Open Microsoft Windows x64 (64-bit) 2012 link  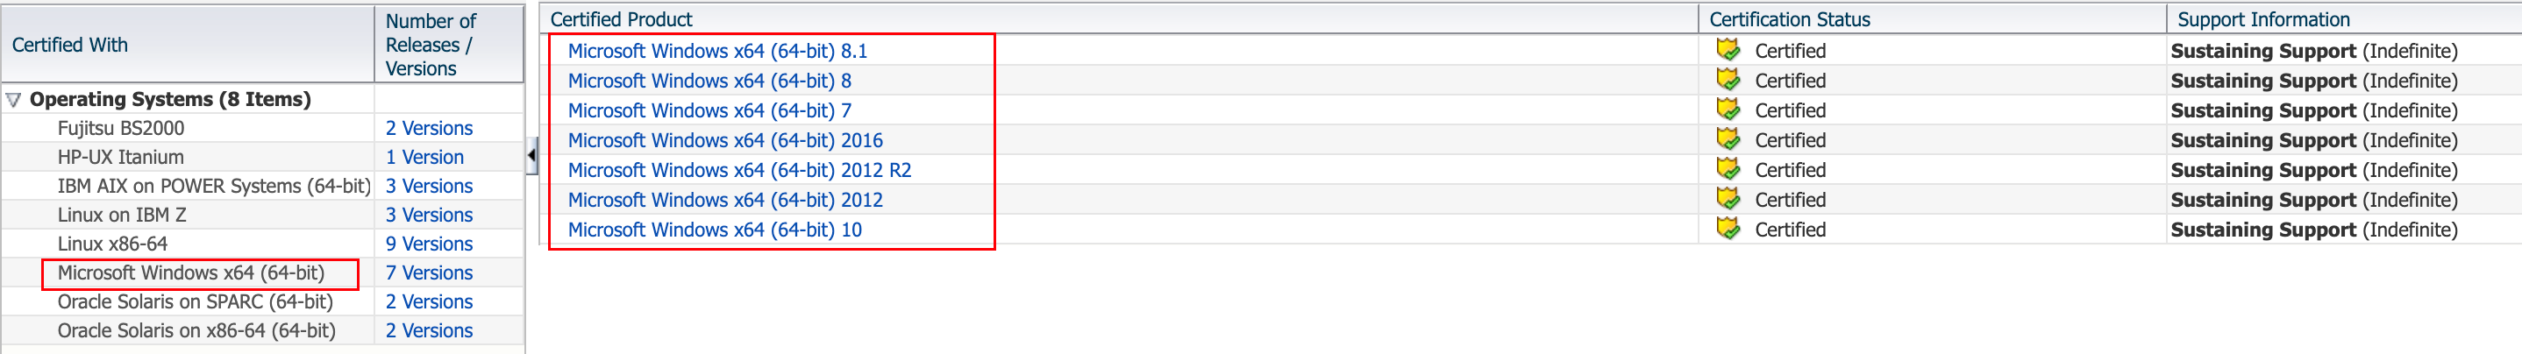[724, 200]
